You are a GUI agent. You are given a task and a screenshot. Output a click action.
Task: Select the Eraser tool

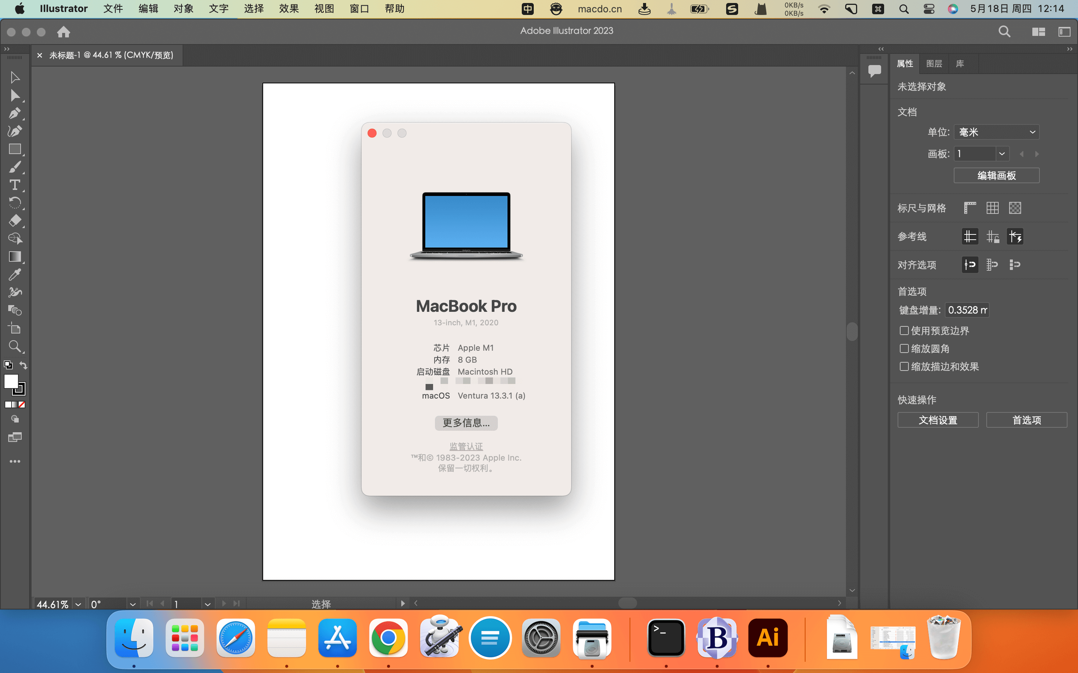[x=15, y=220]
